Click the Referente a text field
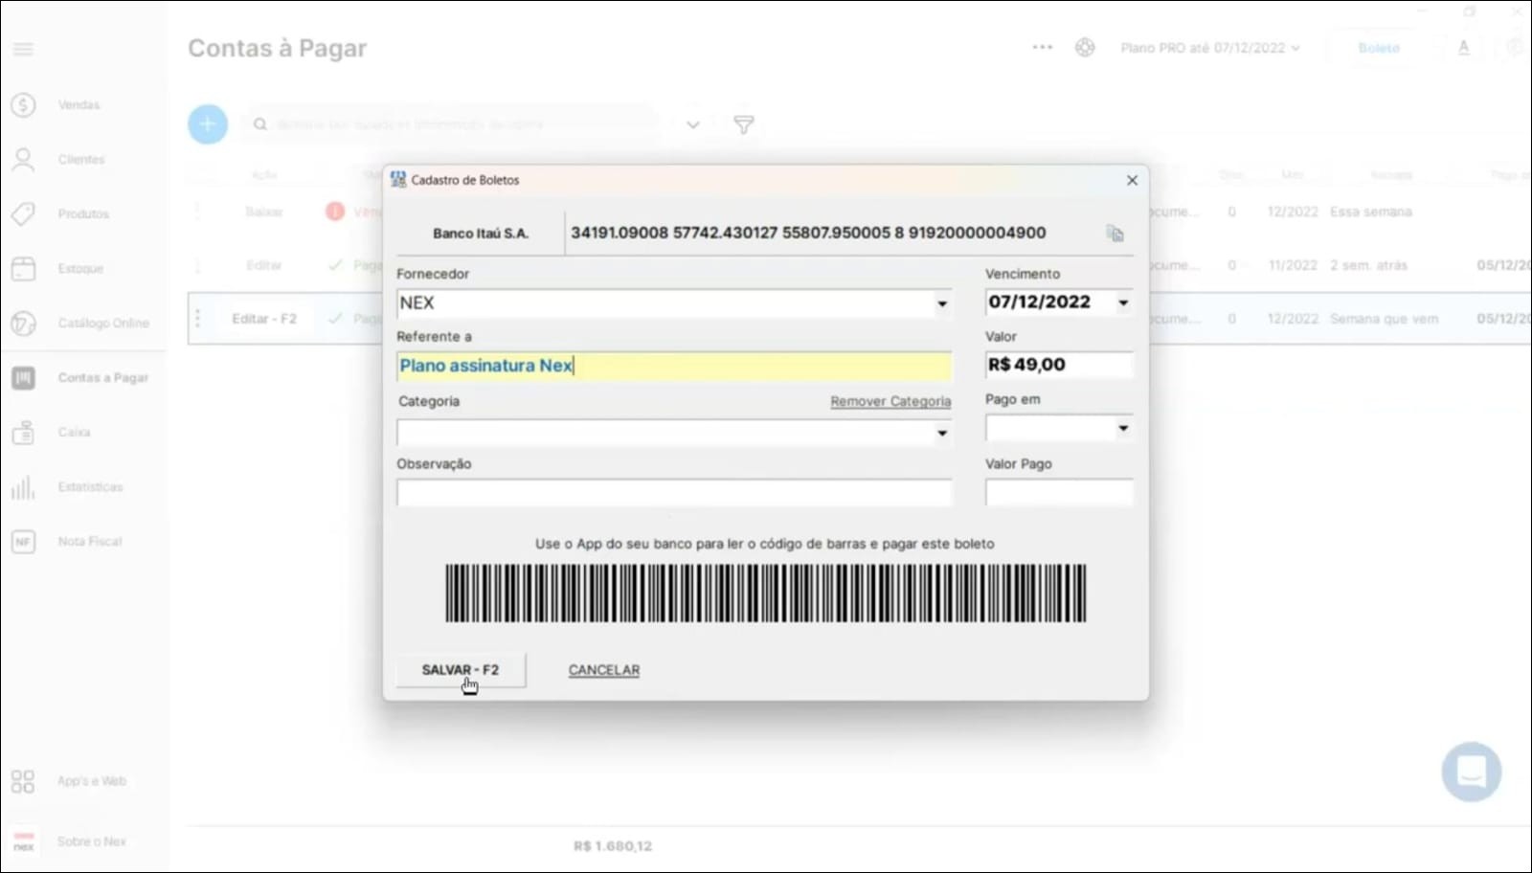 pos(674,366)
